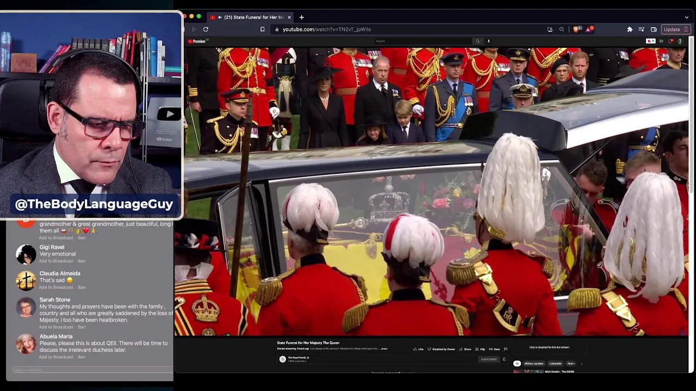696x391 pixels.
Task: Reload the YouTube page
Action: tap(206, 29)
